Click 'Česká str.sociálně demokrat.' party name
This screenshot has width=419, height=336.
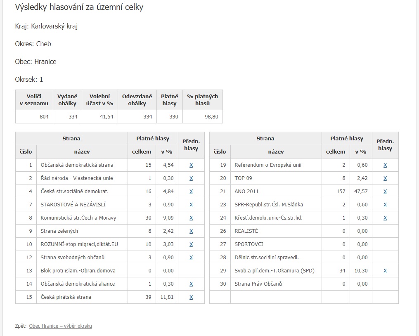tap(75, 192)
